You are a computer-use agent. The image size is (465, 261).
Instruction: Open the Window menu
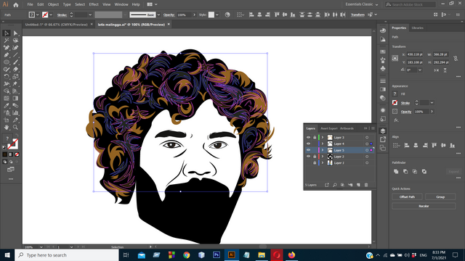tap(121, 4)
